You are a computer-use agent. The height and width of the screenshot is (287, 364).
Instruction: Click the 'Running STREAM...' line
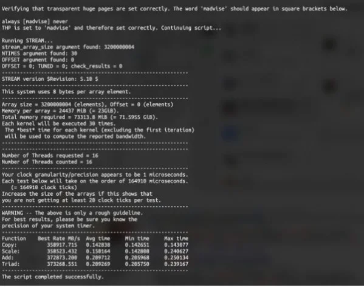27,41
